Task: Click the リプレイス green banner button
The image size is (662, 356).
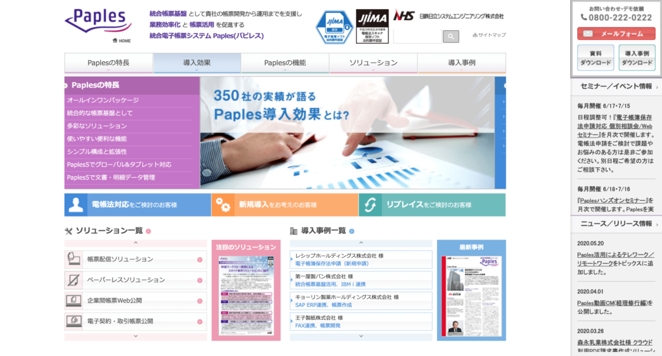Action: [x=432, y=205]
